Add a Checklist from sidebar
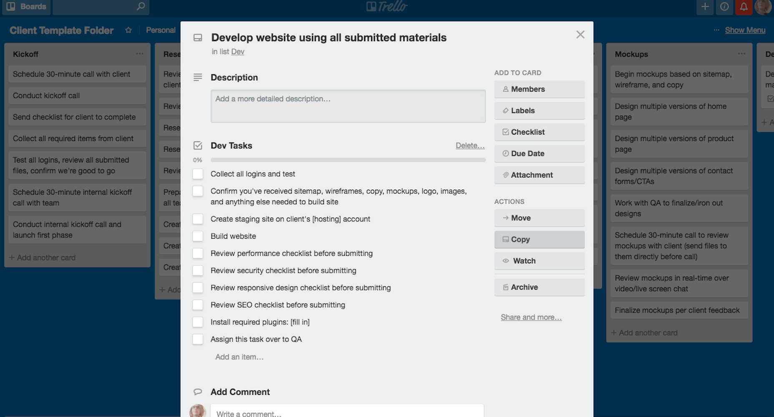Image resolution: width=774 pixels, height=417 pixels. [x=539, y=132]
